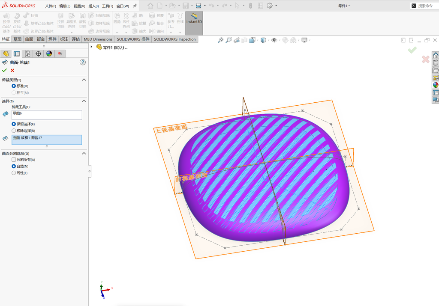Open the 插入(I) menu
This screenshot has height=306, width=439.
93,6
